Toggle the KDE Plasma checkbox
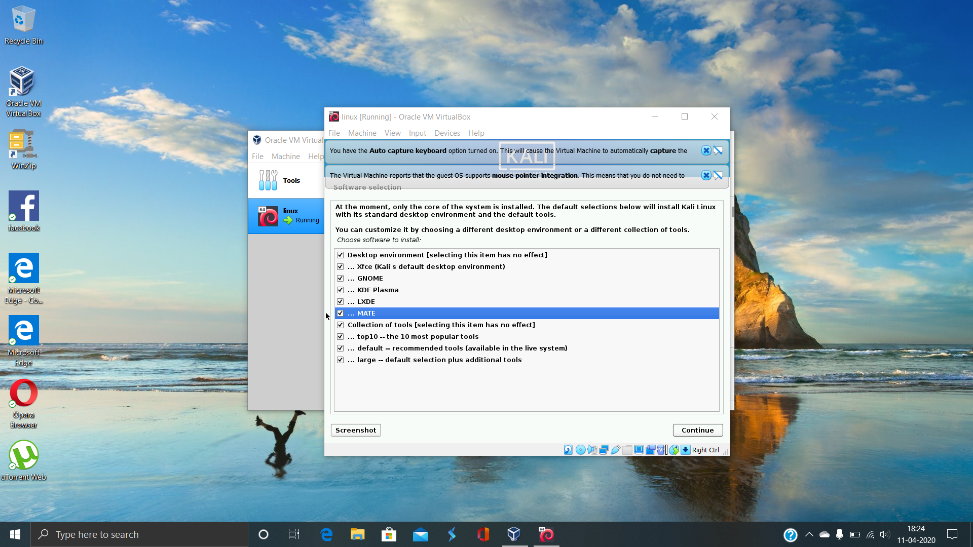Image resolution: width=973 pixels, height=547 pixels. click(x=340, y=290)
